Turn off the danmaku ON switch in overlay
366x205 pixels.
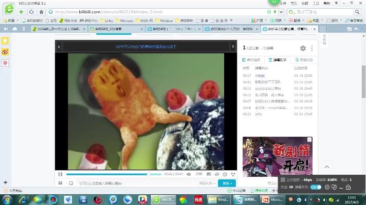tap(316, 187)
